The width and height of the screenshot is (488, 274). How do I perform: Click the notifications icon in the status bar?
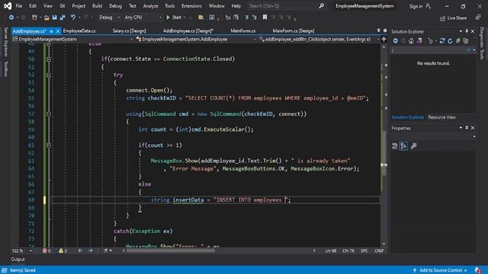coord(478,270)
